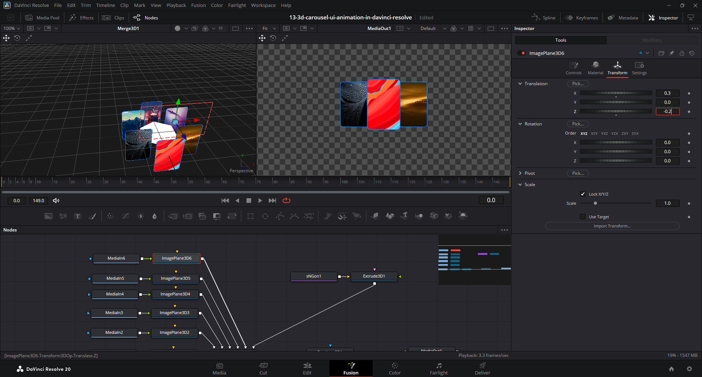Lock the ImagePlane3D6 node in the Inspector

[682, 53]
